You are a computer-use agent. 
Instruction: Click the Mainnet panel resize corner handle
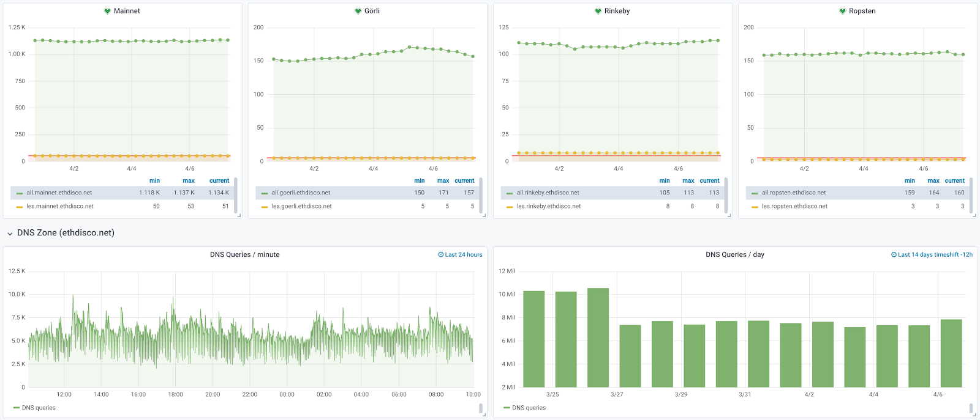(239, 215)
